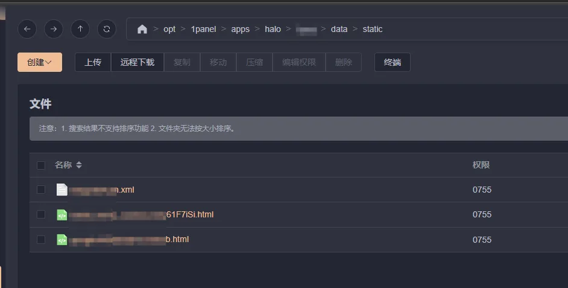Navigate to 1panel in breadcrumb

pos(203,29)
